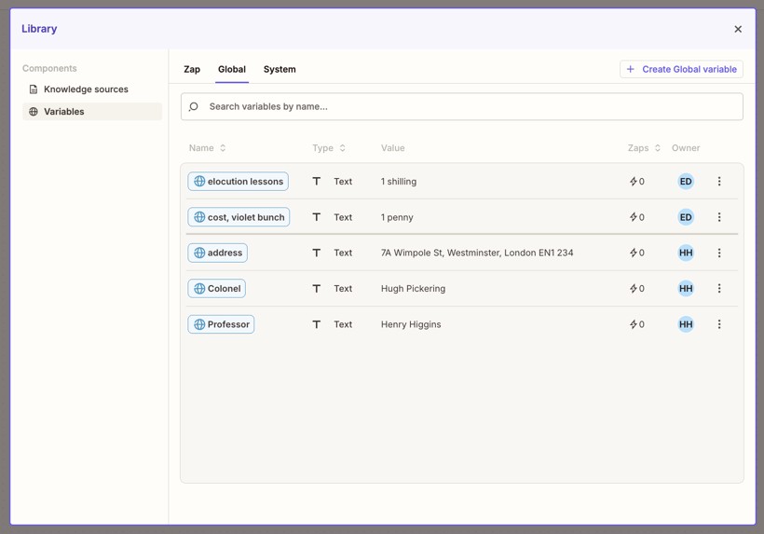Click the Value column header

pos(393,148)
